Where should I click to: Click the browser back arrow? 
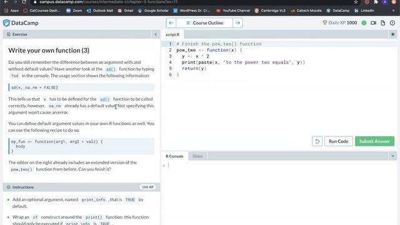6,2
